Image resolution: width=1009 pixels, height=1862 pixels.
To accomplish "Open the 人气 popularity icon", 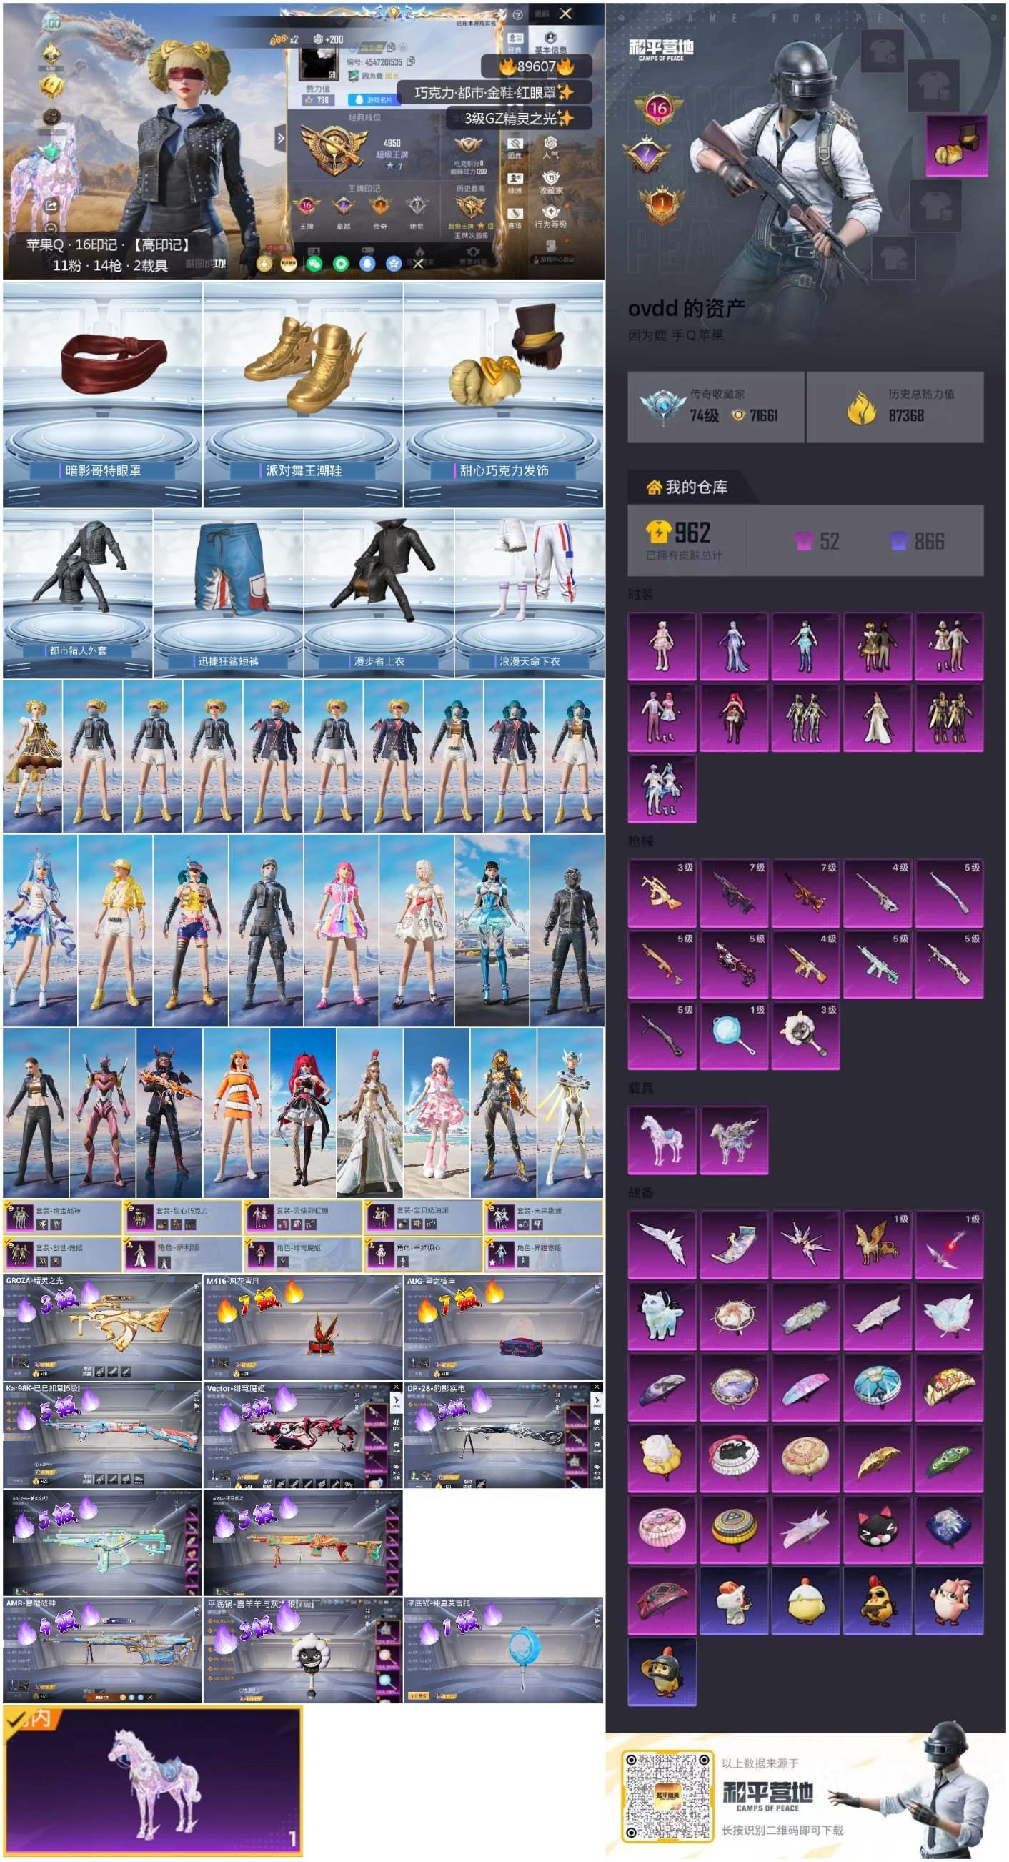I will pos(551,147).
